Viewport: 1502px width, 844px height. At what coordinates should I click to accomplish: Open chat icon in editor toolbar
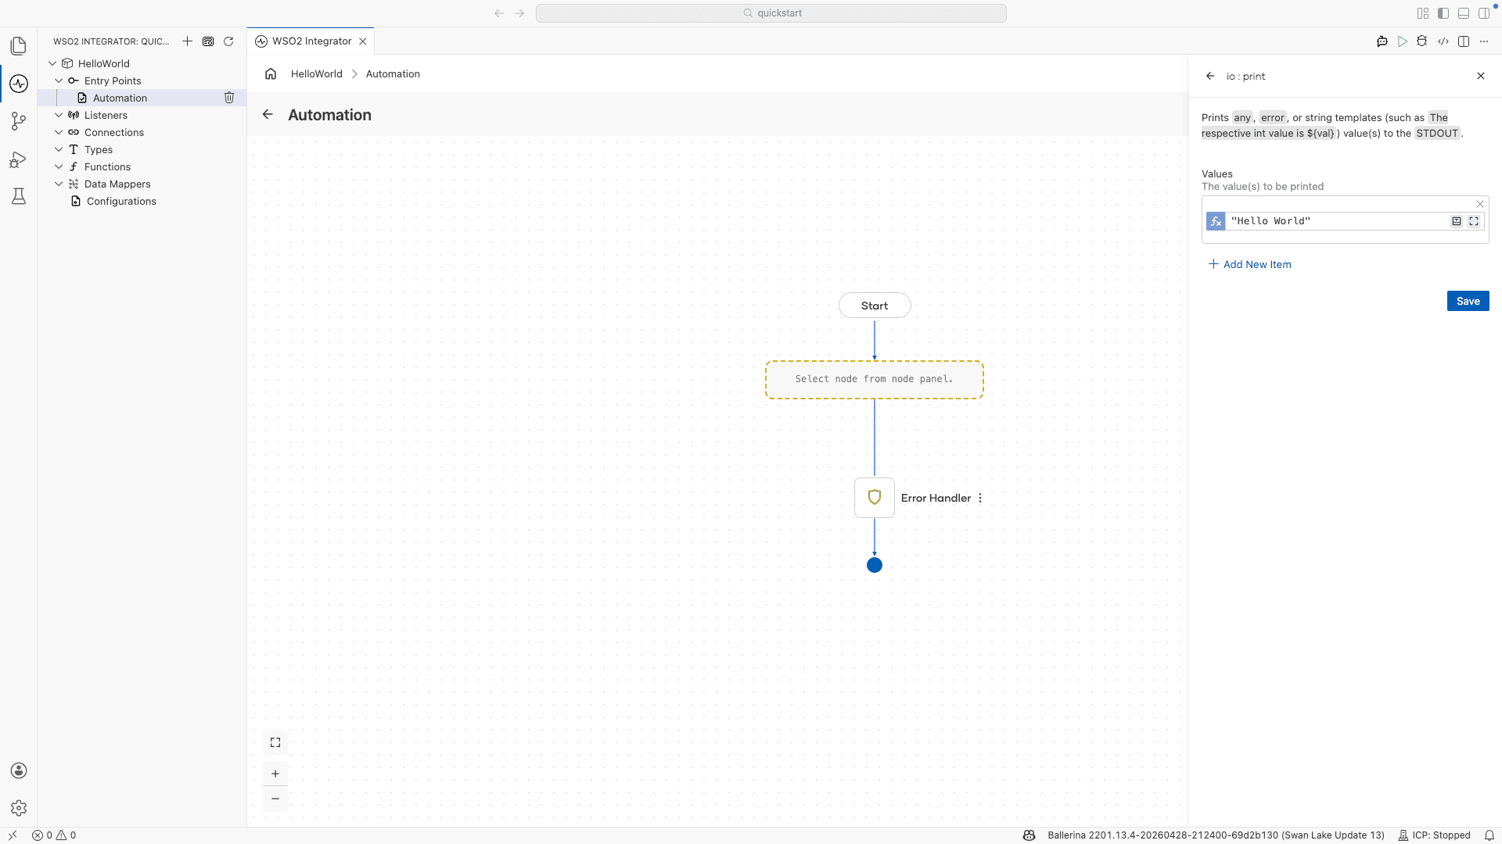pyautogui.click(x=1382, y=41)
